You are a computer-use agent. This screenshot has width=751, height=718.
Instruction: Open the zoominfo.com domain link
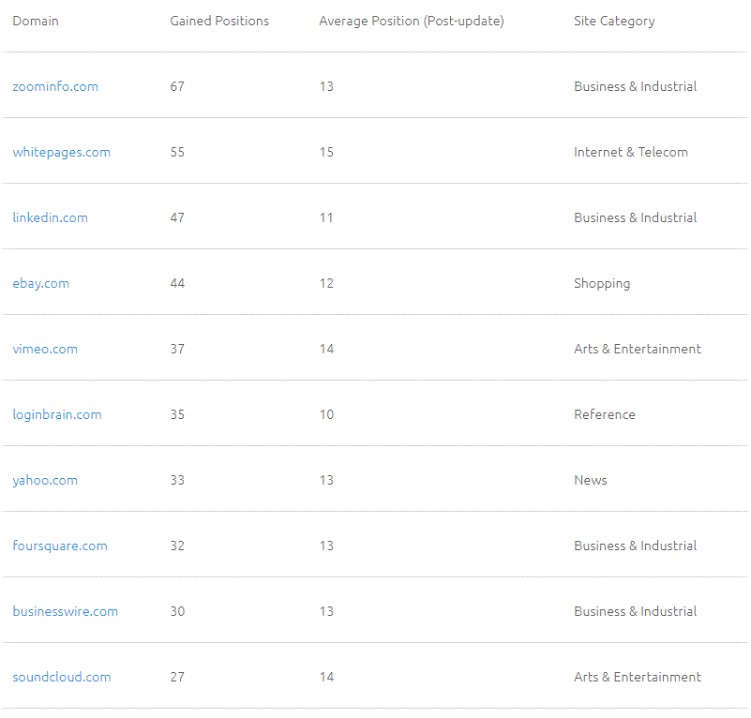[x=55, y=86]
